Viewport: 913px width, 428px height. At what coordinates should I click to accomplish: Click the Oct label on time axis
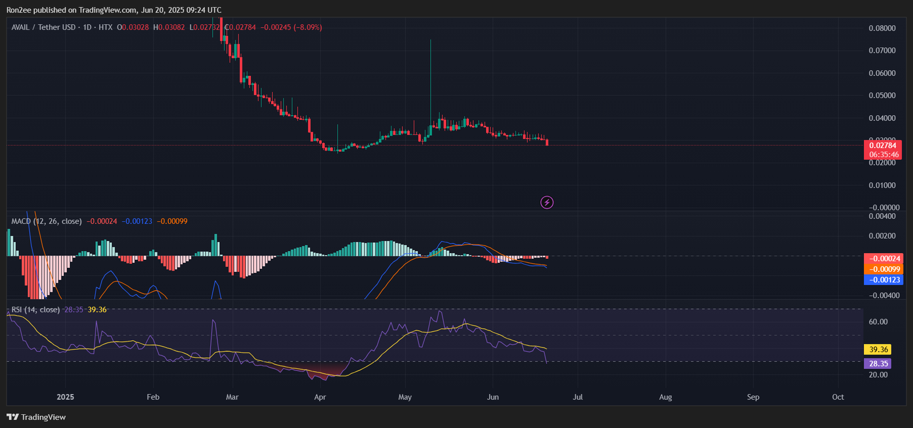click(x=838, y=397)
